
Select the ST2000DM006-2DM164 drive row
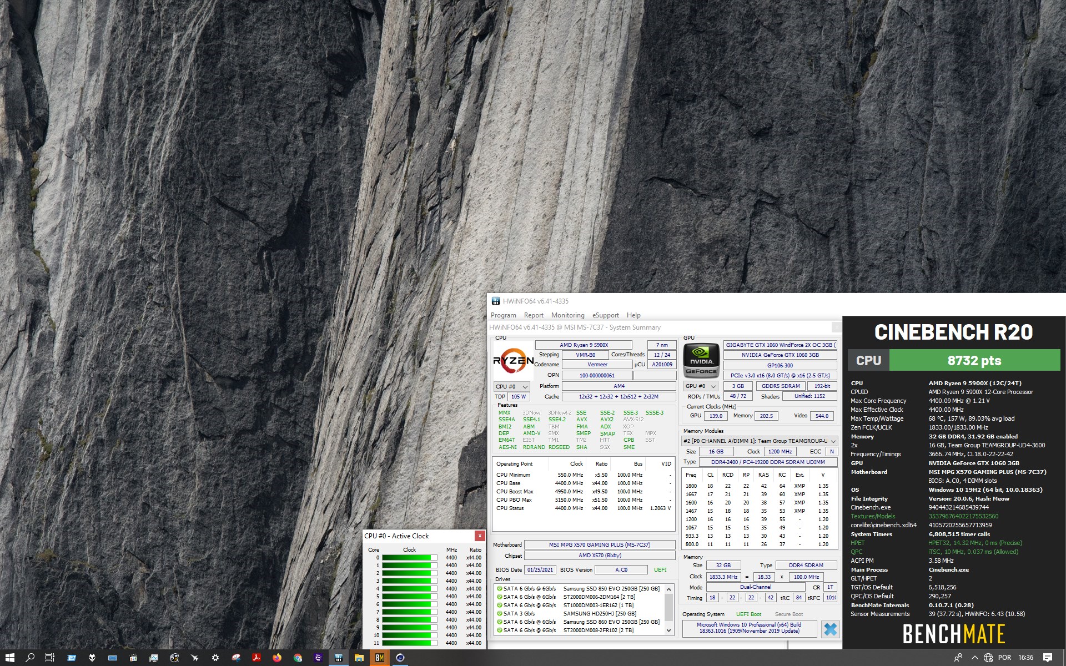click(x=579, y=597)
